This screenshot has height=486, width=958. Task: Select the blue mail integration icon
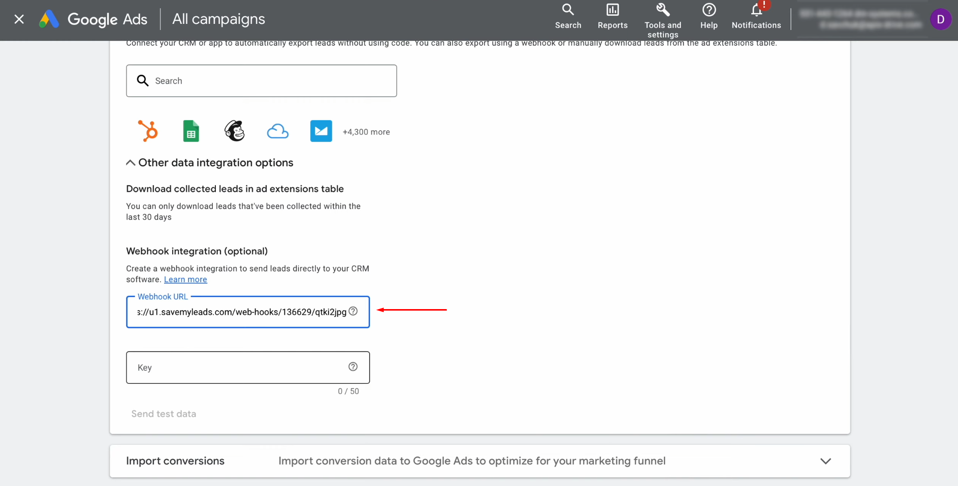(321, 131)
